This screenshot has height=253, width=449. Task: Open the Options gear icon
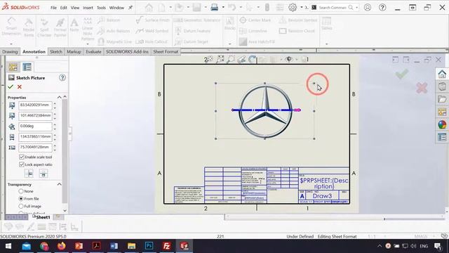coord(293,8)
